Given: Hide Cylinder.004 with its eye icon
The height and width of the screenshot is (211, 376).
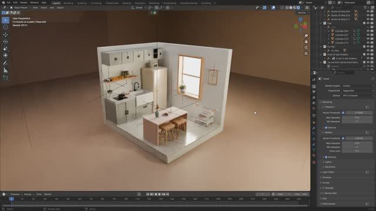Looking at the screenshot, I should tap(368, 31).
